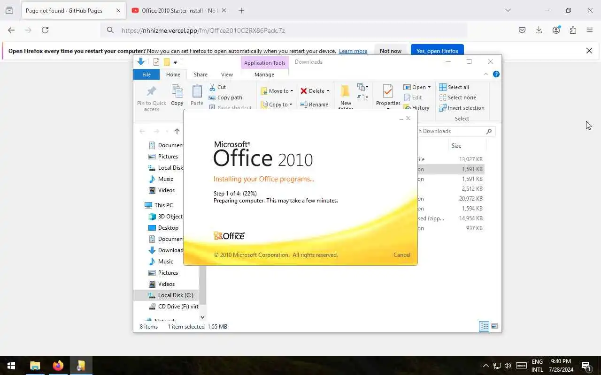The height and width of the screenshot is (375, 601).
Task: Select the 20,972 KB file row
Action: click(450, 199)
